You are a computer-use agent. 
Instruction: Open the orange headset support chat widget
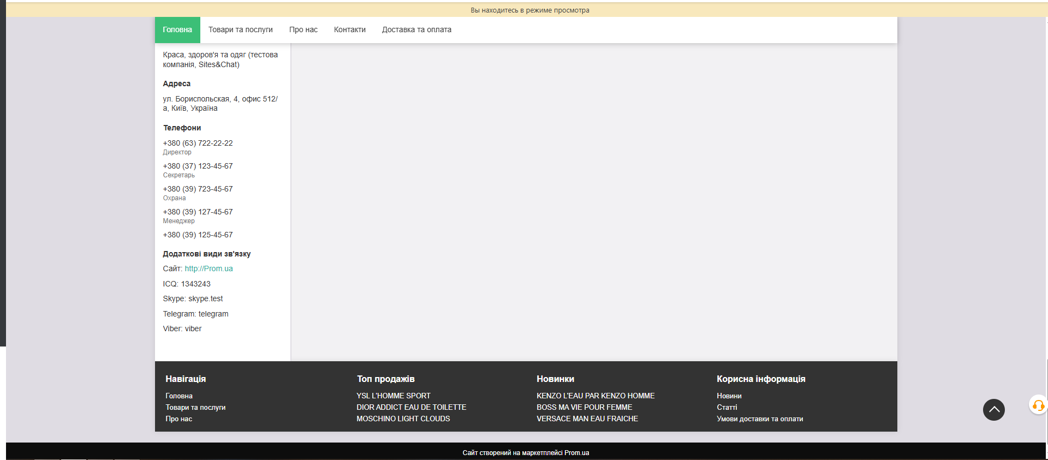point(1038,405)
